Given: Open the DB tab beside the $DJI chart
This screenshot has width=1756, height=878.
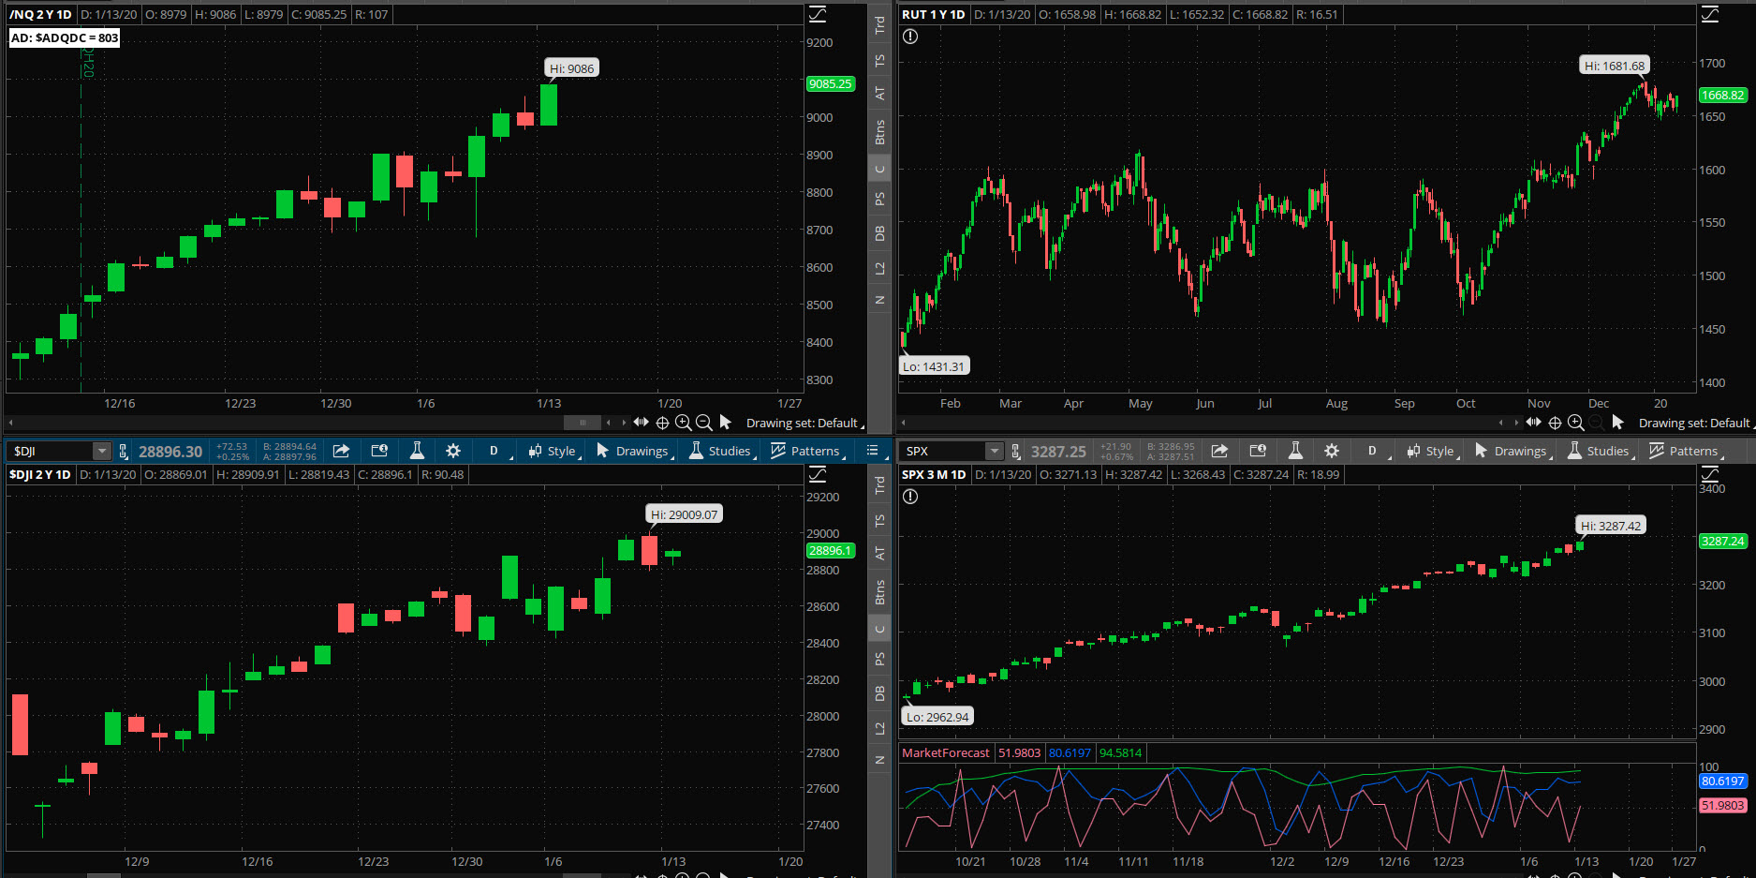Looking at the screenshot, I should [x=879, y=693].
